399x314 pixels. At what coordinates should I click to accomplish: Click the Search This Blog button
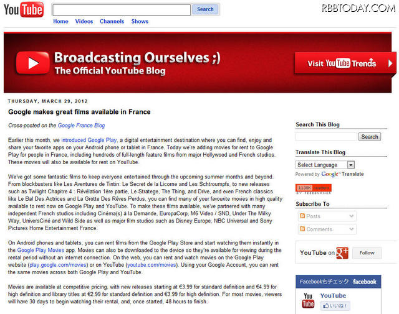pyautogui.click(x=370, y=137)
